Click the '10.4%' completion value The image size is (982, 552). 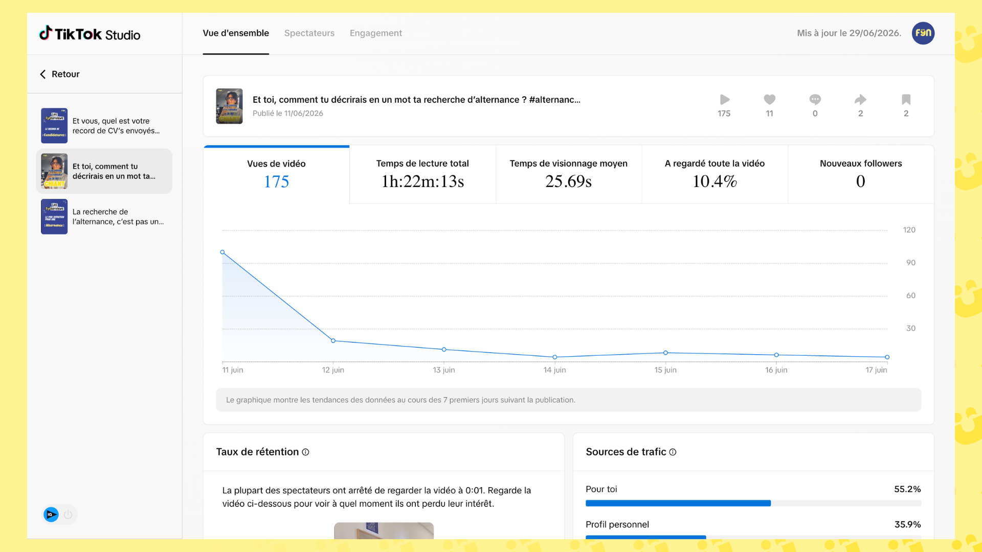(x=715, y=181)
